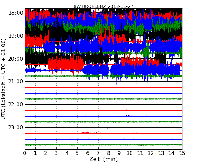Click the bottom green trace at 23:45

(x=103, y=145)
